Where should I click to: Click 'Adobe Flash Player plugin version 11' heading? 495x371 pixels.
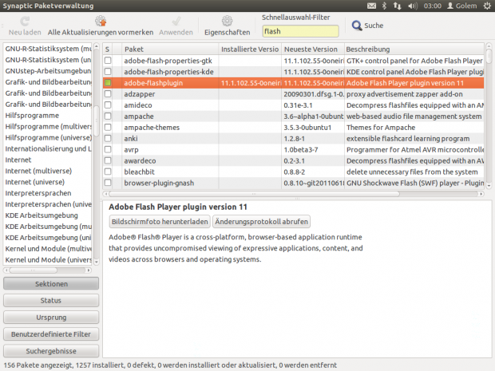[178, 207]
